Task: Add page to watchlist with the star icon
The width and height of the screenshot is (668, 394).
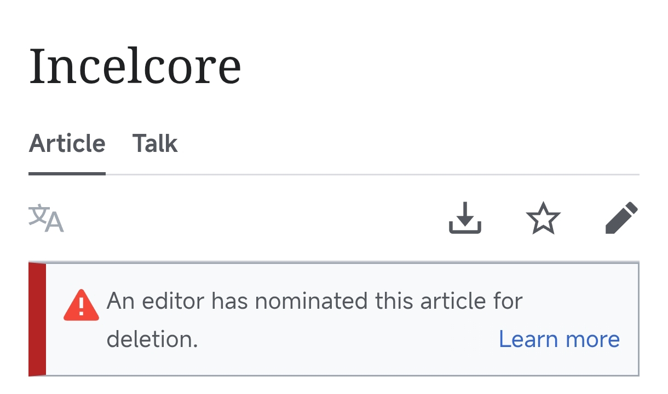Action: tap(543, 218)
